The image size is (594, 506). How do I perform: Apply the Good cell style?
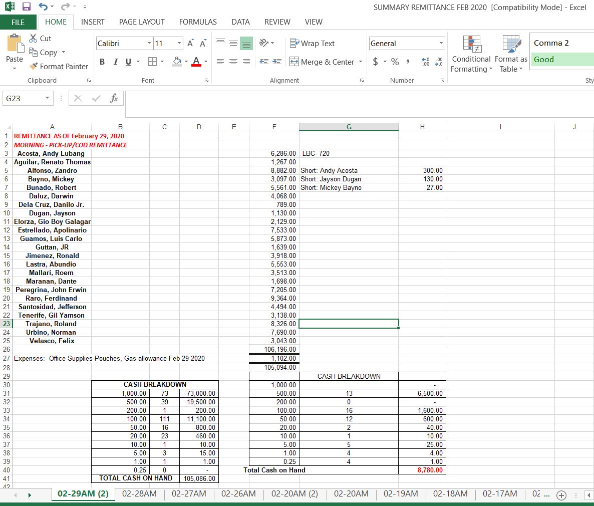click(562, 60)
